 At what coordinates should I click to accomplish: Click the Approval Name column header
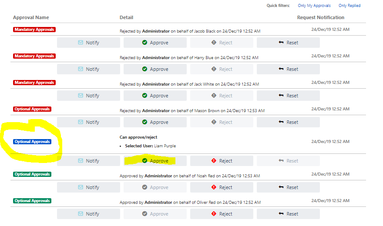point(31,18)
